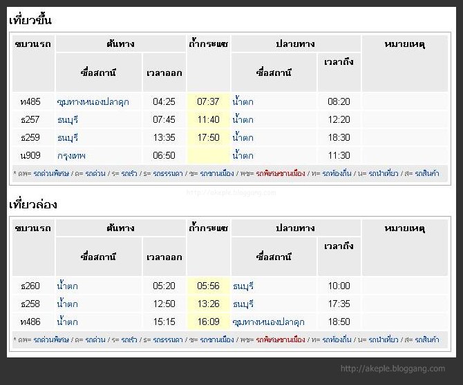
Task: Click น้ำตก destination in the ท485 row
Action: point(243,101)
